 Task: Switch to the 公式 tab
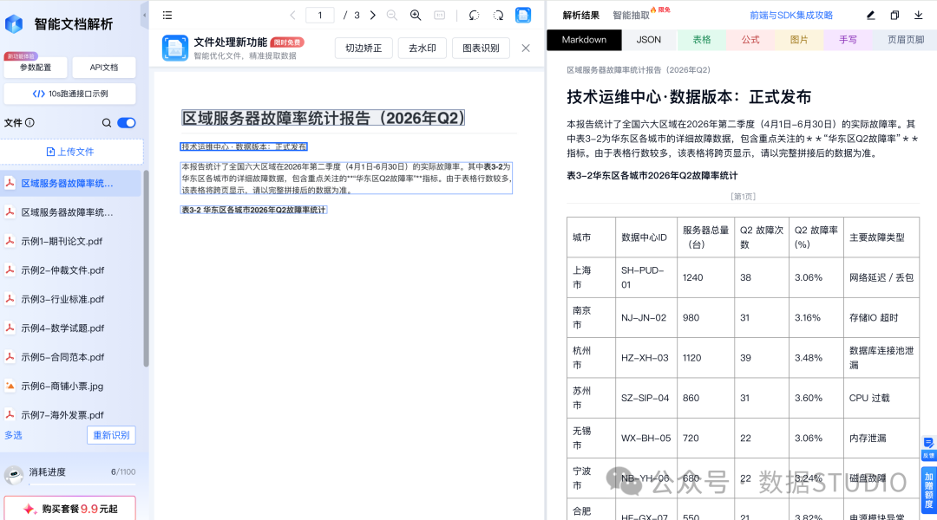tap(750, 39)
